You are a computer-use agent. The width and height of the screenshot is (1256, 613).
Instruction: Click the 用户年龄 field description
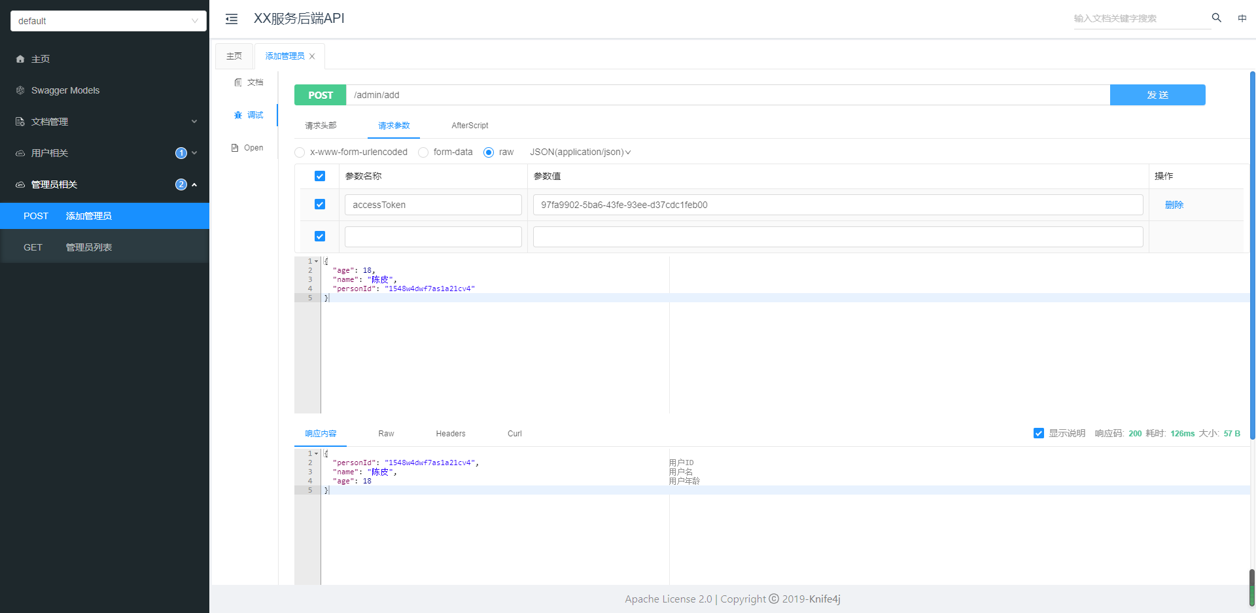[x=684, y=481]
